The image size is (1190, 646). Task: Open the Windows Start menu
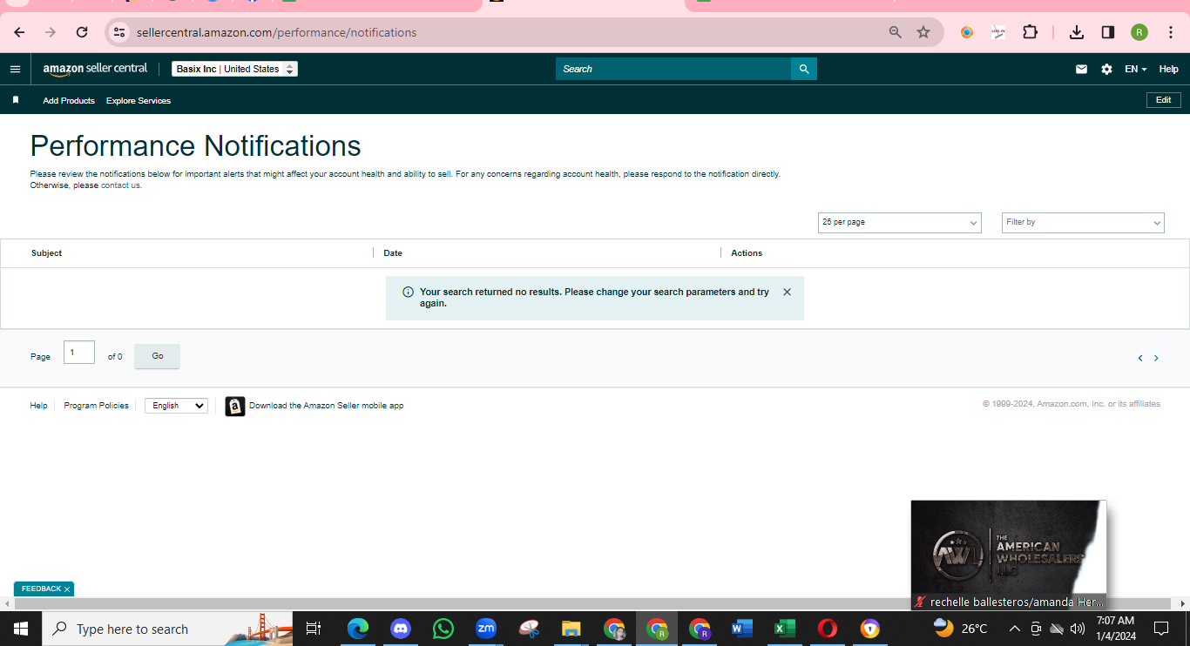21,629
